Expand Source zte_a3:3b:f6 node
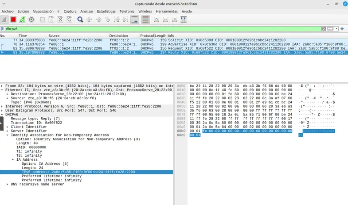 coord(8,98)
